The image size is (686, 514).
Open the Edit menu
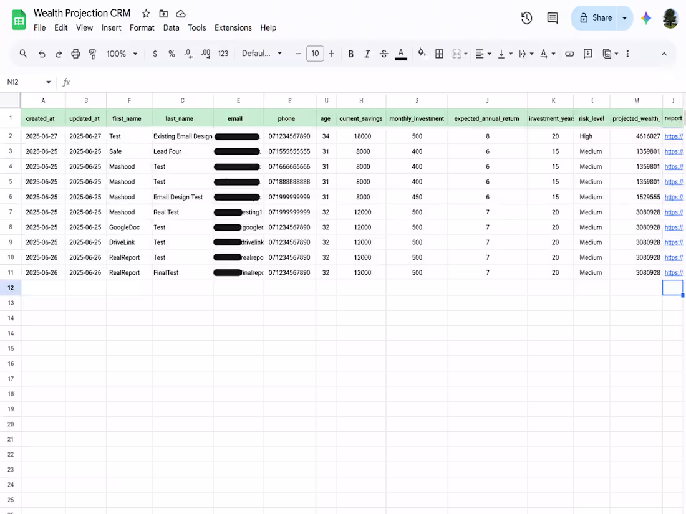(x=61, y=27)
